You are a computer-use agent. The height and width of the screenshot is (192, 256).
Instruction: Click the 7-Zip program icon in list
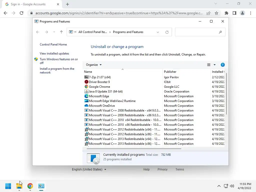coord(86,77)
